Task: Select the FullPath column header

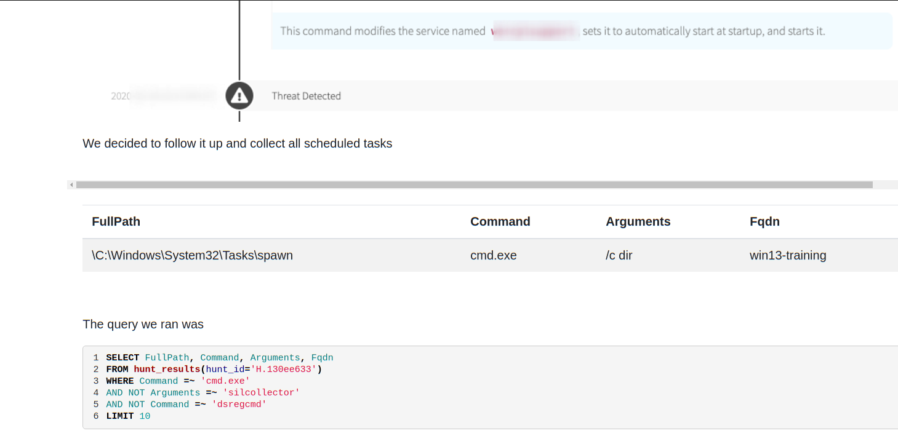Action: (x=116, y=222)
